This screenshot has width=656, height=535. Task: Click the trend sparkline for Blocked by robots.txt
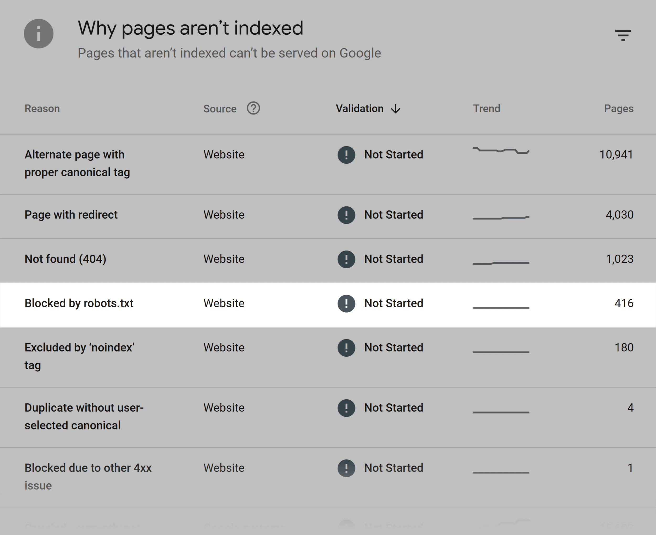[x=501, y=308]
